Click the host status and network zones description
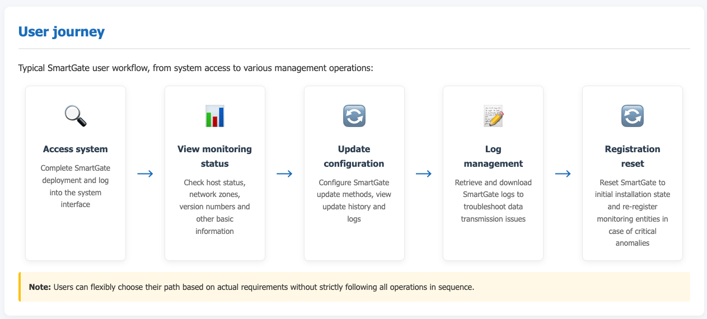The width and height of the screenshot is (707, 319). pyautogui.click(x=214, y=207)
